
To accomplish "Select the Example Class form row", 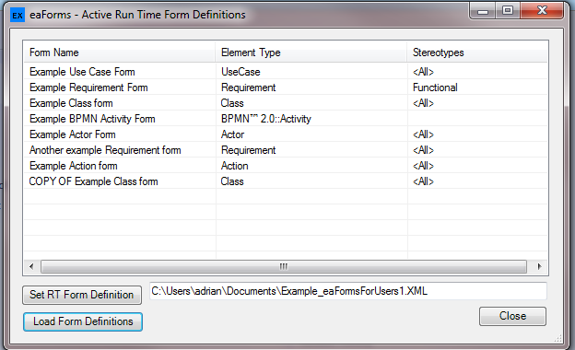I will [286, 103].
